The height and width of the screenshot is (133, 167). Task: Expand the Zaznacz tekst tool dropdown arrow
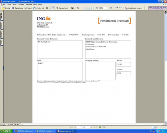69,8
